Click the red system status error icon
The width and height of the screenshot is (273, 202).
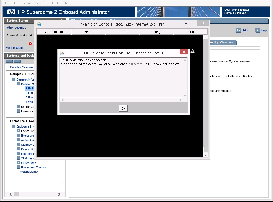[30, 43]
